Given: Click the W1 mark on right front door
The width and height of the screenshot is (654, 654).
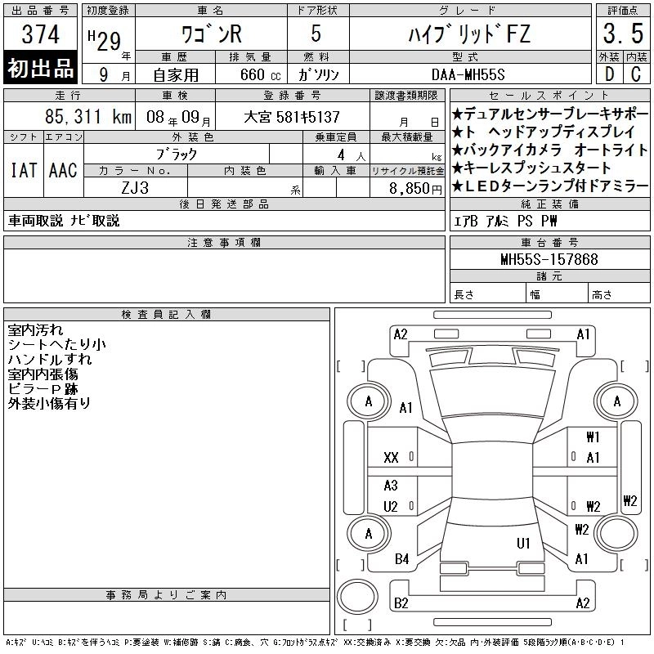Looking at the screenshot, I should (x=593, y=437).
